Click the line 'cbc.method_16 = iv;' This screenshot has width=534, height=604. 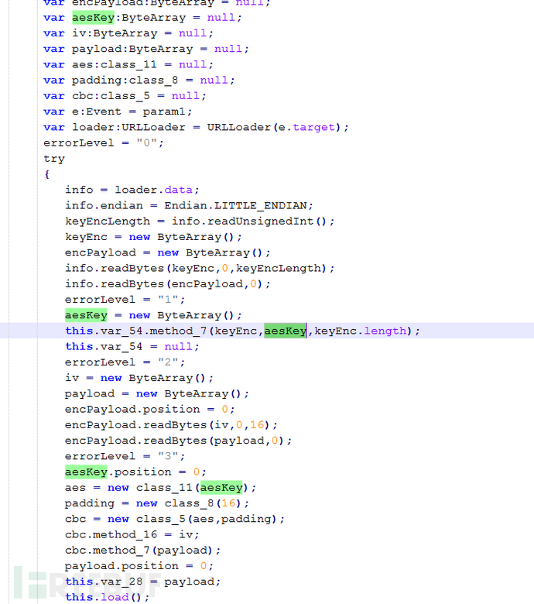tap(132, 534)
